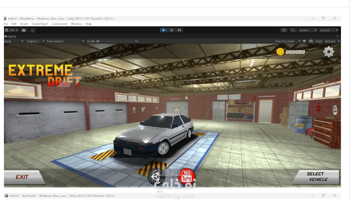The width and height of the screenshot is (350, 200).
Task: Click the EXIT button in the game
Action: pyautogui.click(x=25, y=177)
